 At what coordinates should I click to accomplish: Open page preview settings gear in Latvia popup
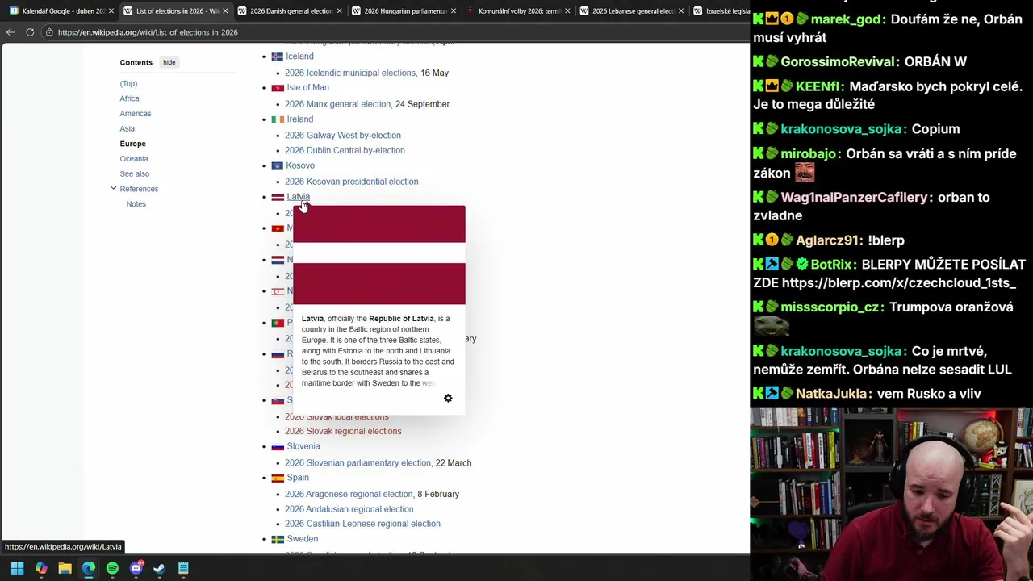[448, 398]
